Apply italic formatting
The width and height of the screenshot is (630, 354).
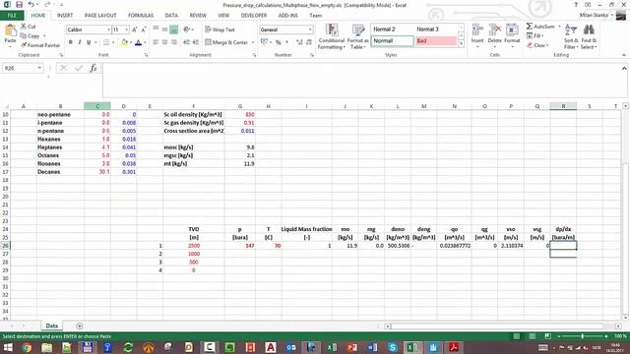click(x=80, y=42)
